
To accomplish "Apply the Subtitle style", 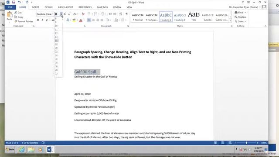I will [x=208, y=17].
